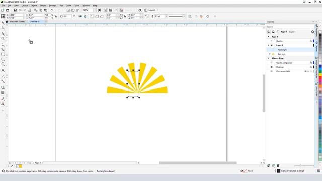The height and width of the screenshot is (181, 322).
Task: Toggle lock on Guides (all pages) layer
Action: tap(311, 63)
